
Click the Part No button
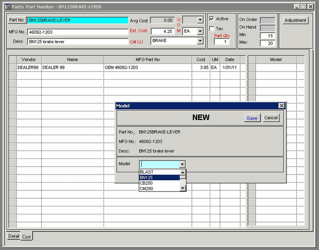point(17,20)
